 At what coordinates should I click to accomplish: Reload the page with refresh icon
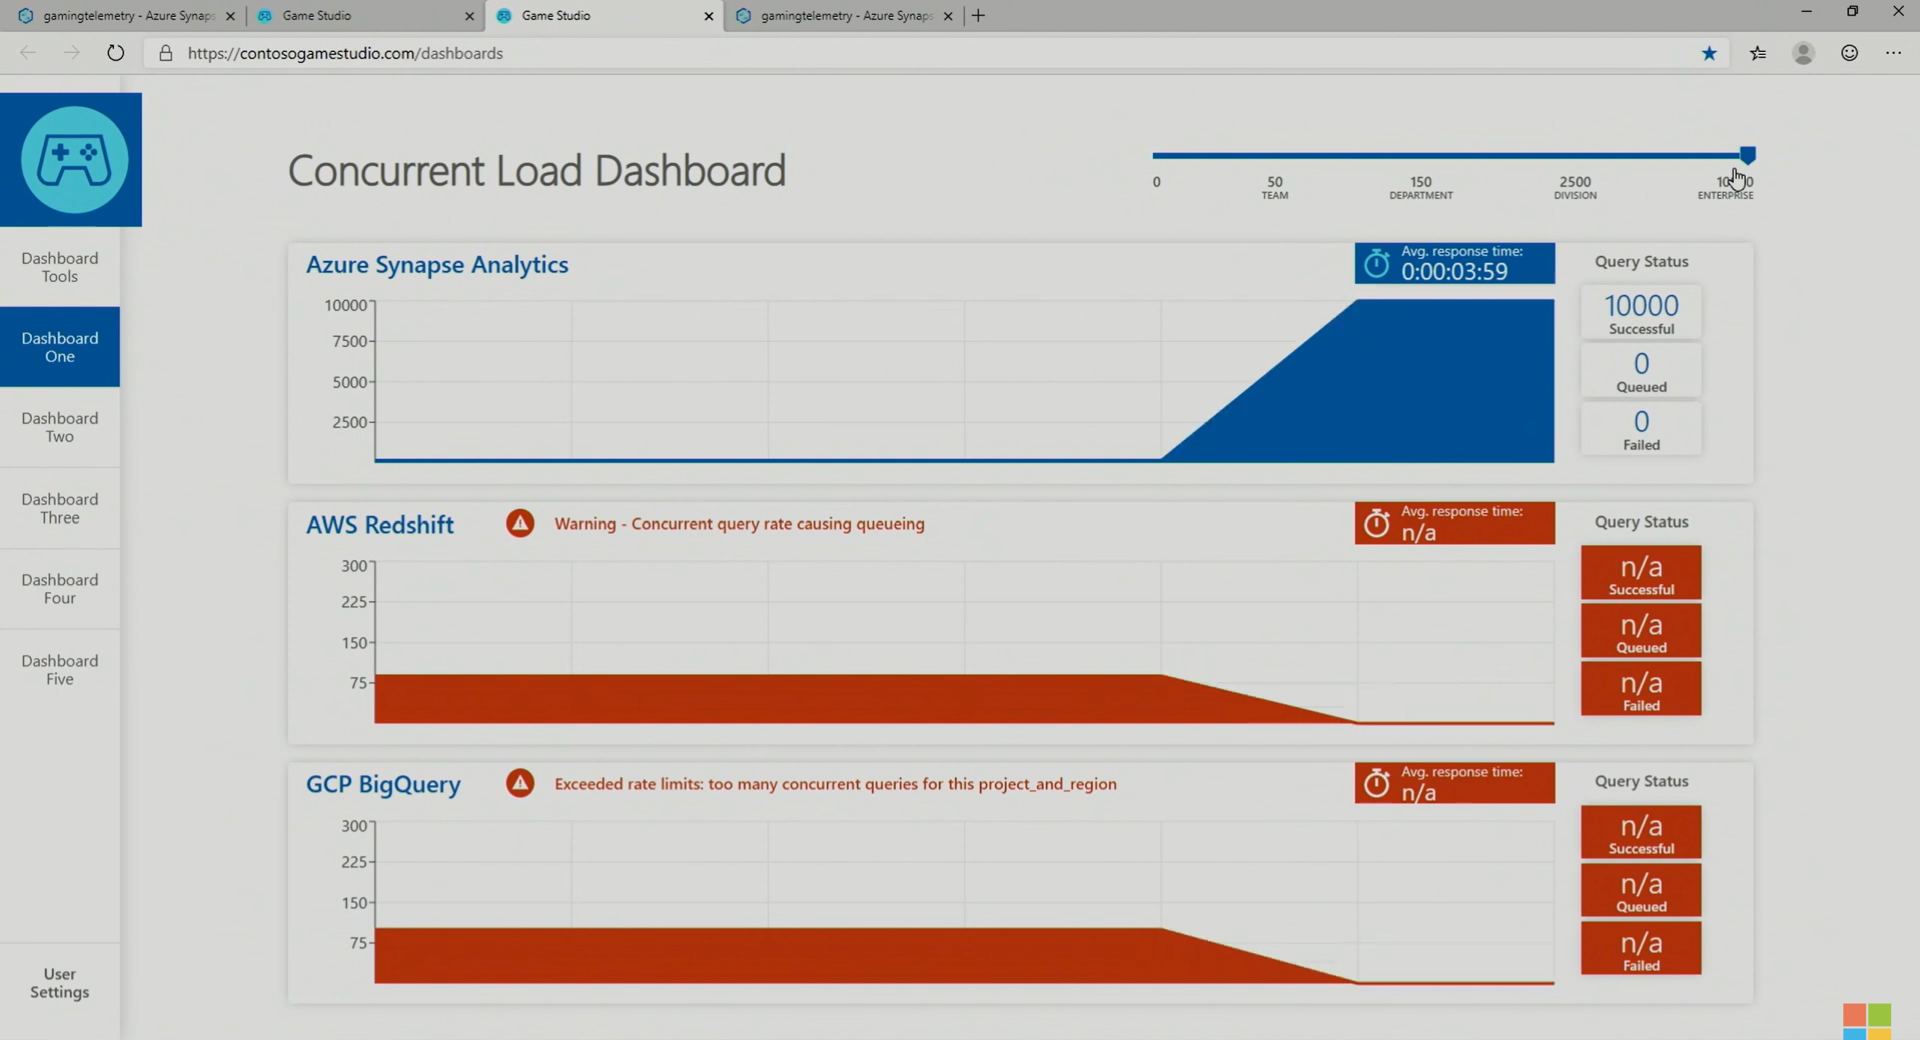(116, 53)
